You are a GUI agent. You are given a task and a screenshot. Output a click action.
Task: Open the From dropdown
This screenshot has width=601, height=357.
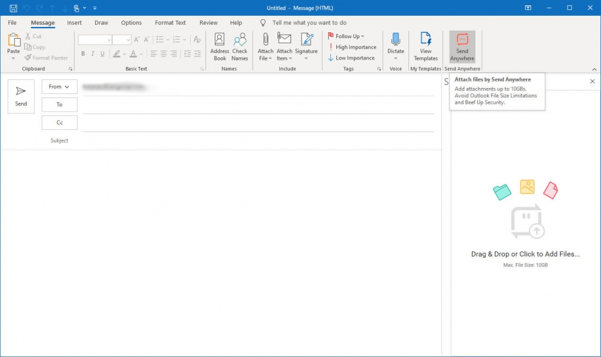pos(59,86)
